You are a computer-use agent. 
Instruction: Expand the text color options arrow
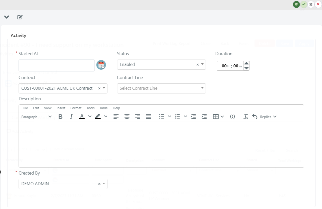coord(90,117)
